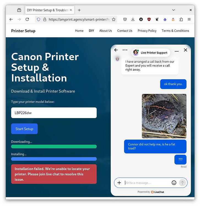Reload the page with the refresh icon

[27, 20]
